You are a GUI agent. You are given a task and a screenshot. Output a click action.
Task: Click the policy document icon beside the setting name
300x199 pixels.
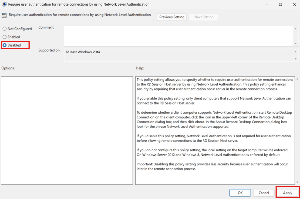tap(4, 15)
